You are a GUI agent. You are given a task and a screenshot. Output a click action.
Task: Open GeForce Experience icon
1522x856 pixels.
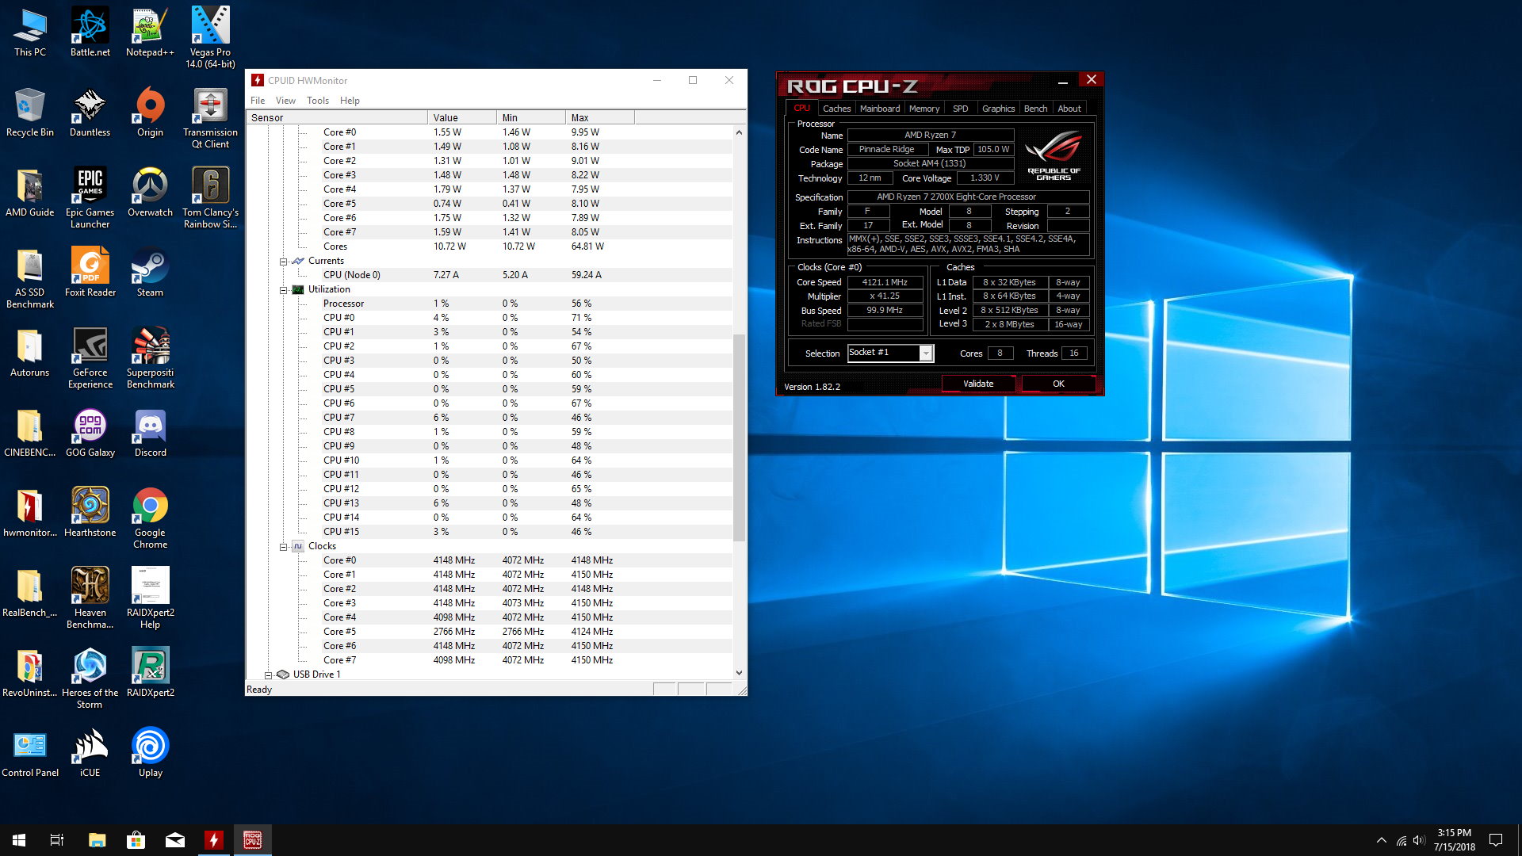90,357
